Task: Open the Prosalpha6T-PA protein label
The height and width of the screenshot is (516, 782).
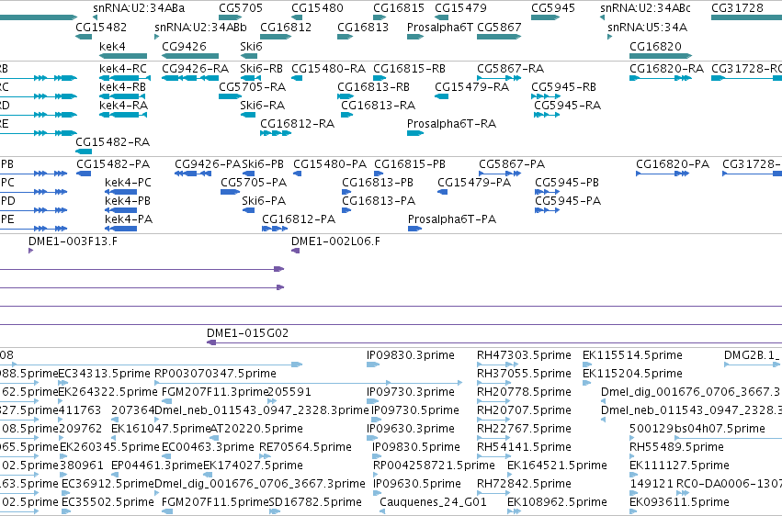Action: [452, 219]
